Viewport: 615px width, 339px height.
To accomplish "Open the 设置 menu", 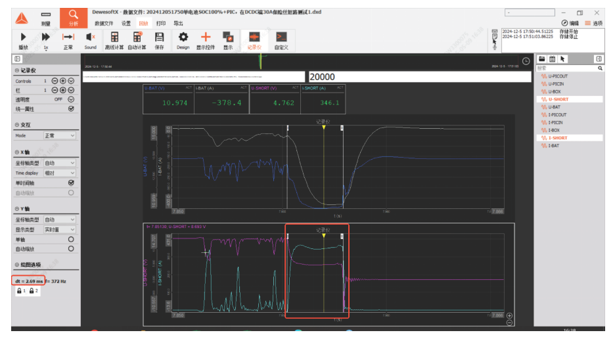I will click(126, 24).
